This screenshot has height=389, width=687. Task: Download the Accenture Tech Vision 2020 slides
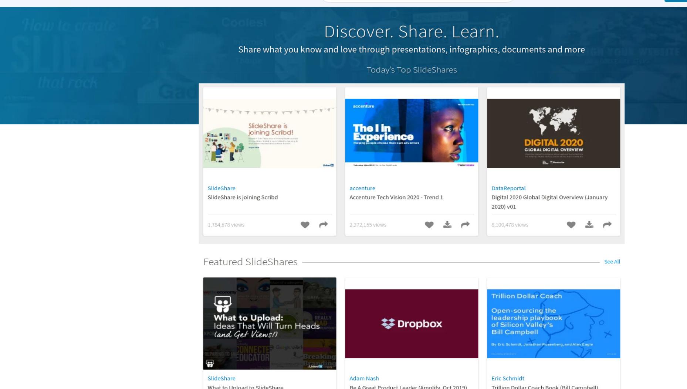point(447,225)
